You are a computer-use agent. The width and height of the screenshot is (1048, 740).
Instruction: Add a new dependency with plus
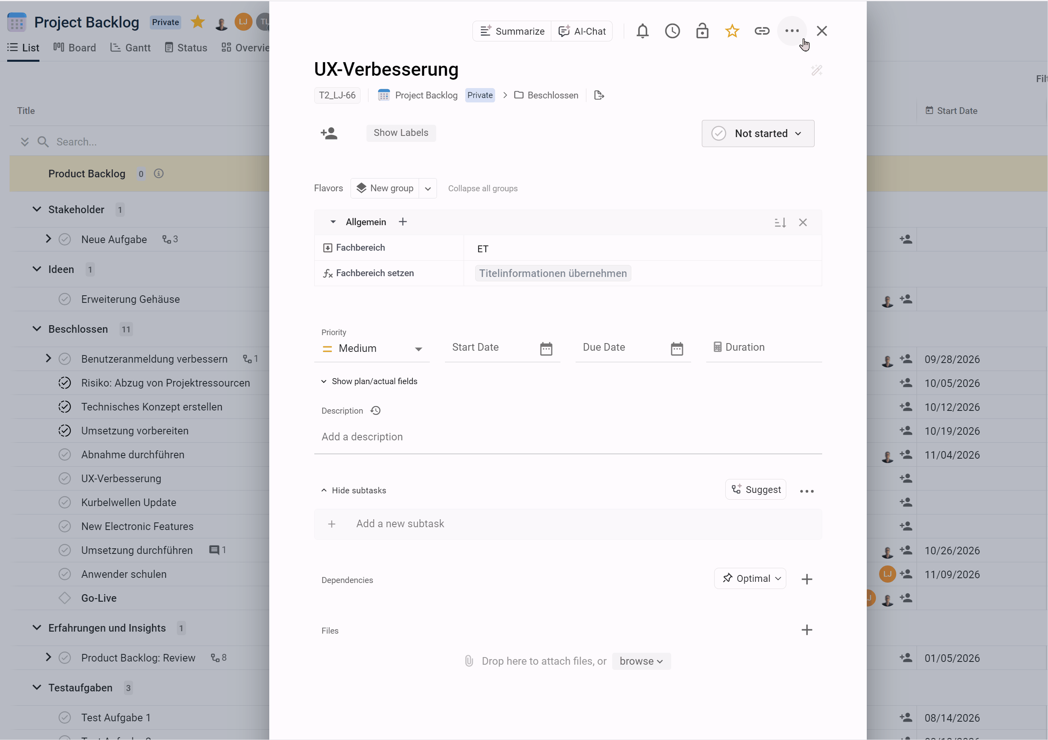point(807,579)
